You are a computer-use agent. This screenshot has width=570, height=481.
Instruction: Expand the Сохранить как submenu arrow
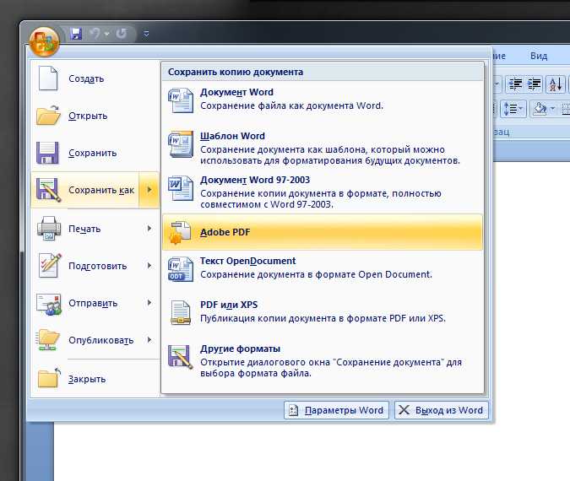click(149, 190)
